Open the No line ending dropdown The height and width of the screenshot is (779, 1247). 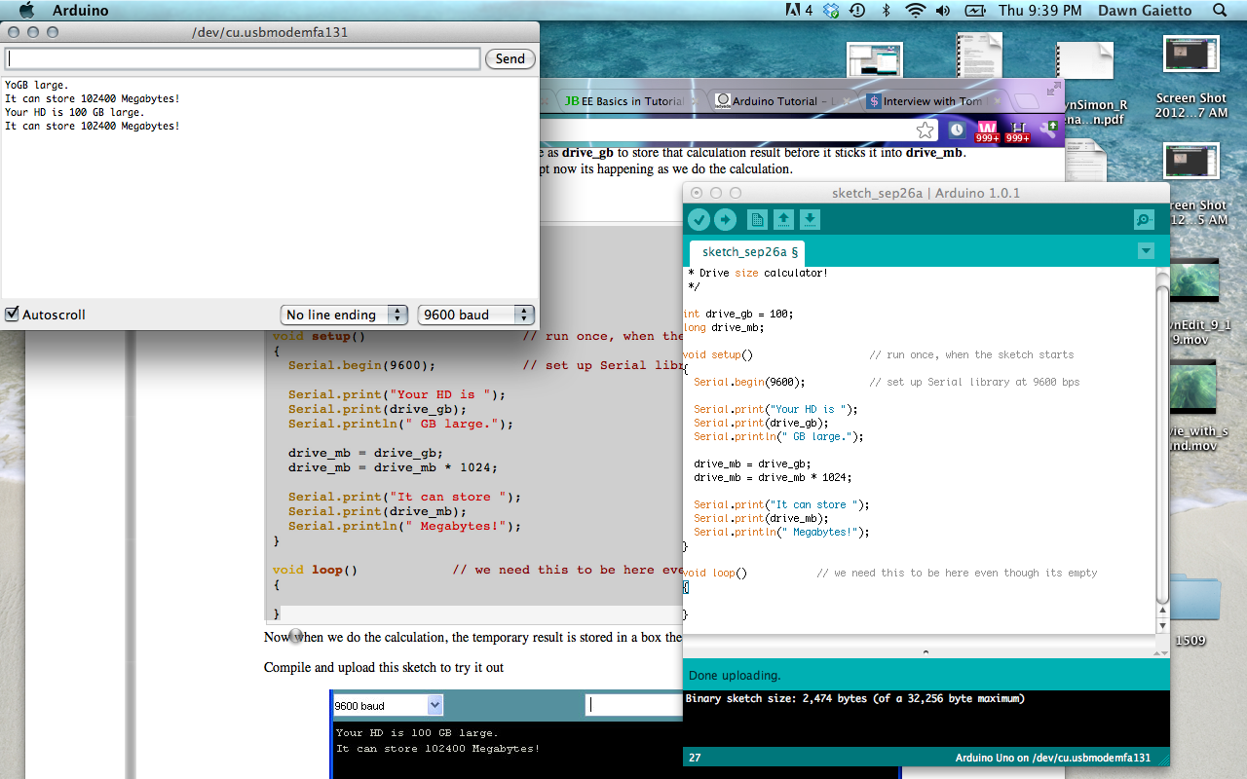point(344,315)
